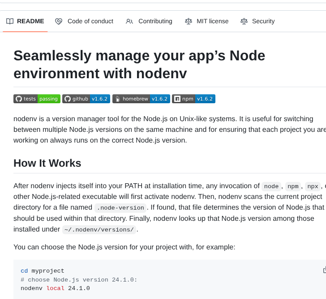Click the 'cd myproject' code line

pos(43,271)
